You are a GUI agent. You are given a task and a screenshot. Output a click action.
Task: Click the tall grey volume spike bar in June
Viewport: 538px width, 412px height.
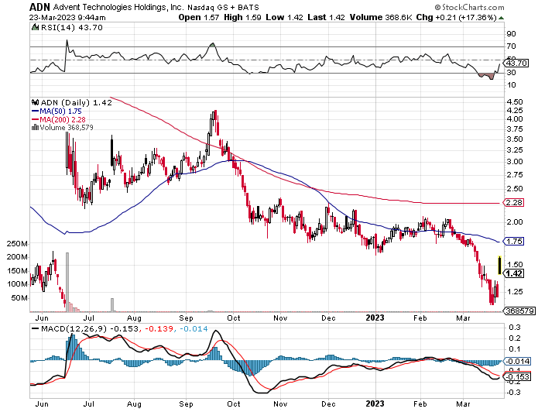(x=67, y=282)
